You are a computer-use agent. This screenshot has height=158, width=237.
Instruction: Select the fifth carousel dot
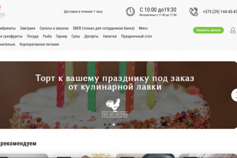[122, 124]
